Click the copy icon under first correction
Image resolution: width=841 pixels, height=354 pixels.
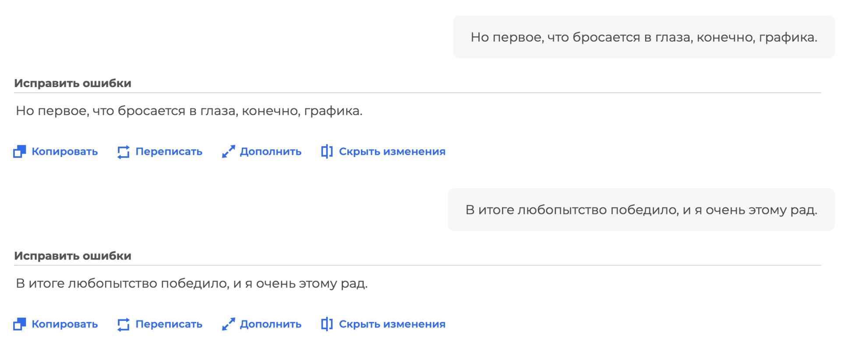[20, 151]
